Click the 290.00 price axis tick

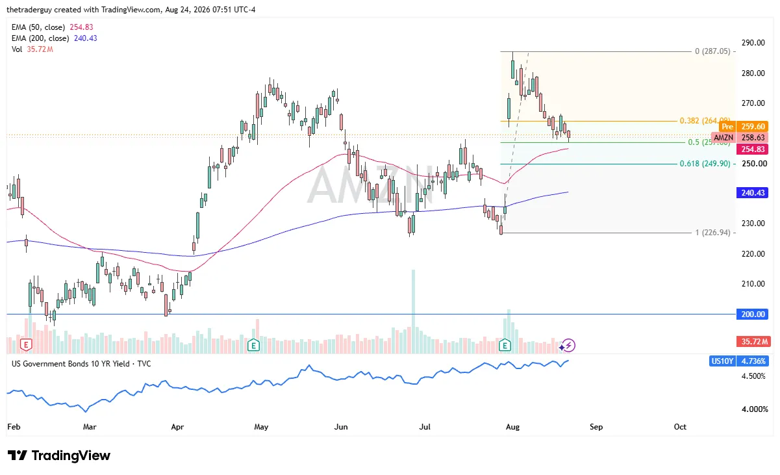pyautogui.click(x=754, y=43)
